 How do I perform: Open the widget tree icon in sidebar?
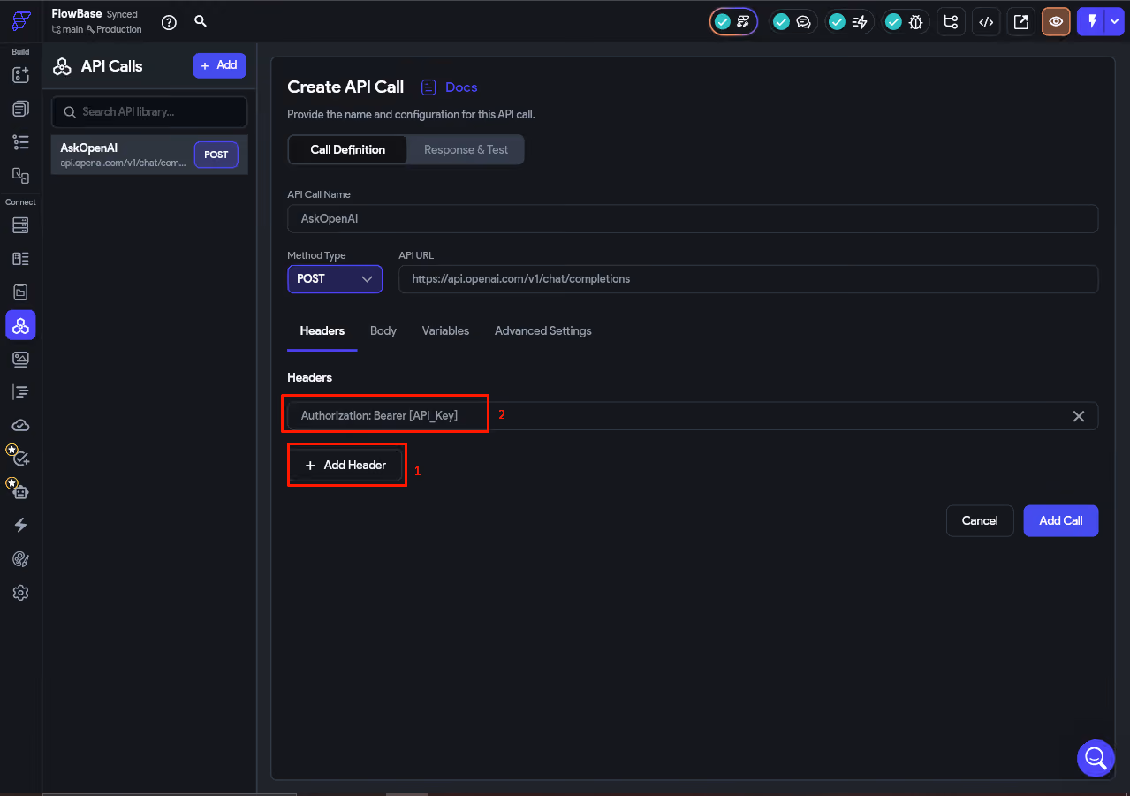click(x=21, y=141)
